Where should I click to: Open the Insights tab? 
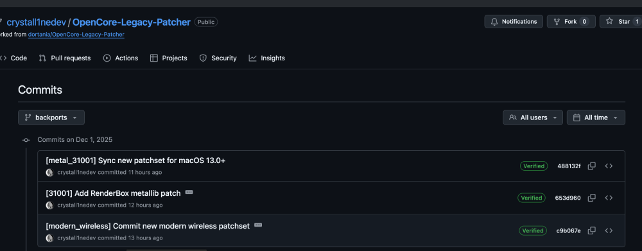(267, 58)
